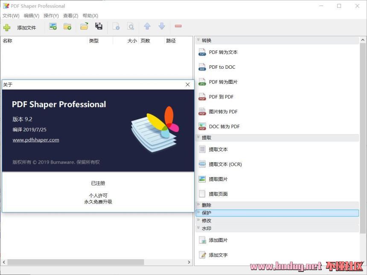Screen dimensions: 367x275
Task: Open the www.pdfshaper.com link
Action: 36,140
